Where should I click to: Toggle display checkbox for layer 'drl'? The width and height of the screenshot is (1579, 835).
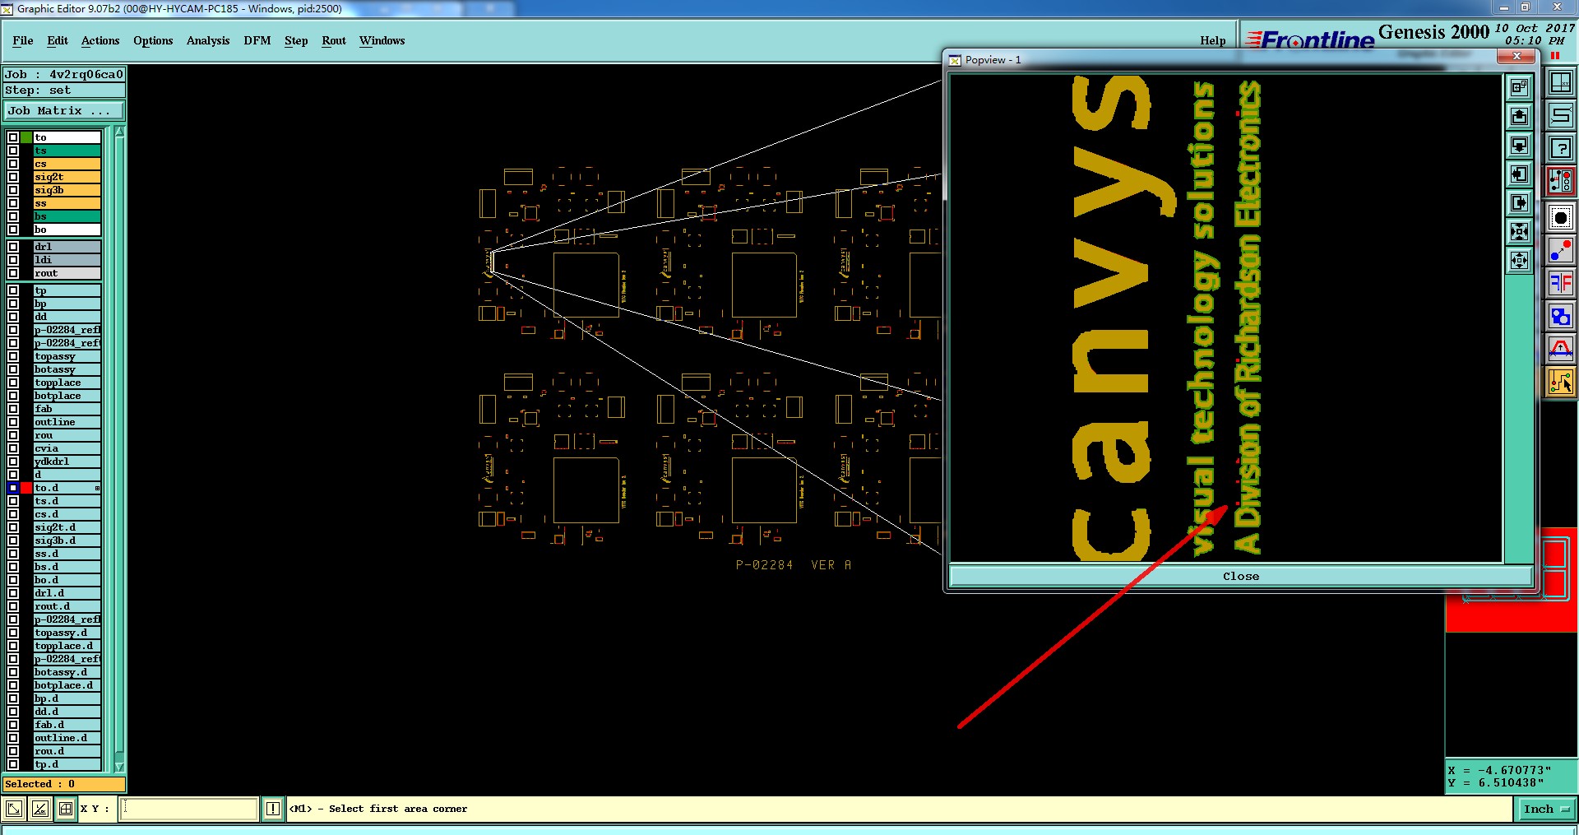coord(13,247)
